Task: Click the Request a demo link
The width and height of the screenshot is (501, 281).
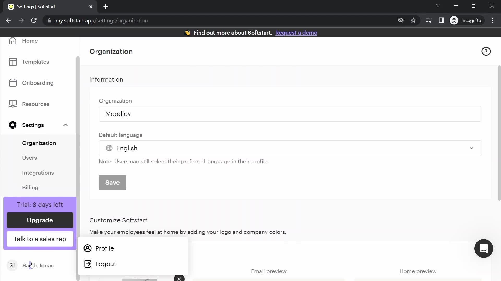Action: (296, 33)
